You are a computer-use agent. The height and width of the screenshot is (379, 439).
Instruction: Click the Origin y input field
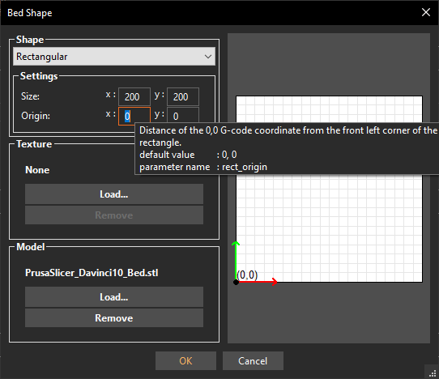pyautogui.click(x=183, y=115)
